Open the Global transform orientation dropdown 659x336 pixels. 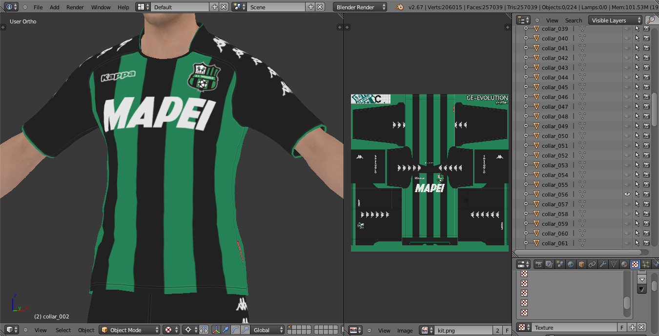268,330
